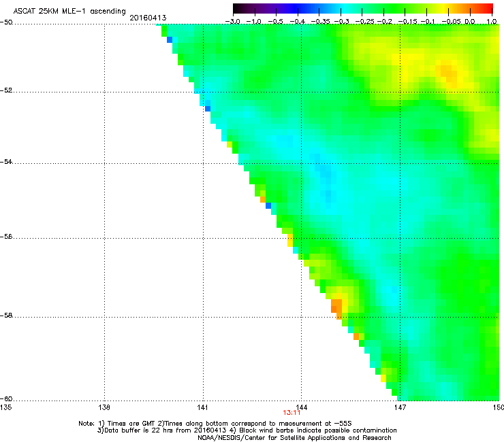Click the NOAA/NESDIS credit line

point(294,438)
